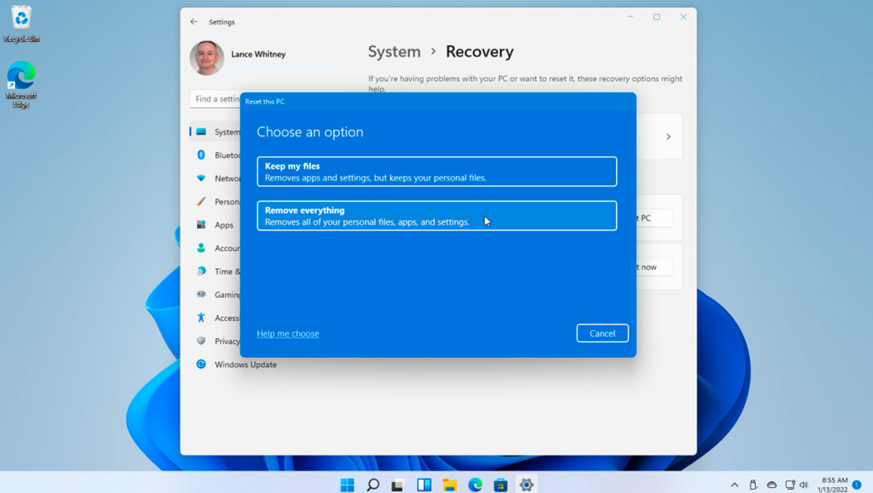Open Microsoft Store from the taskbar
The width and height of the screenshot is (873, 493).
[500, 484]
